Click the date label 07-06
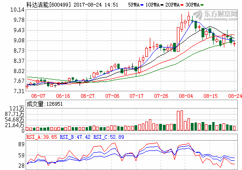This screenshot has height=170, width=242. click(112, 96)
